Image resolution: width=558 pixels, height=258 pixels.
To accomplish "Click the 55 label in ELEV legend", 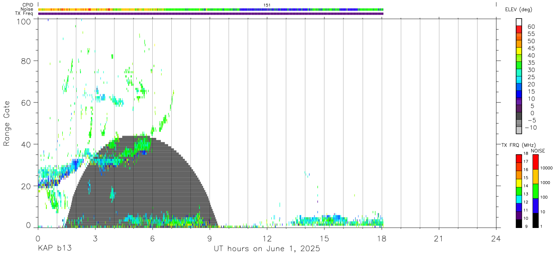I will coord(531,34).
